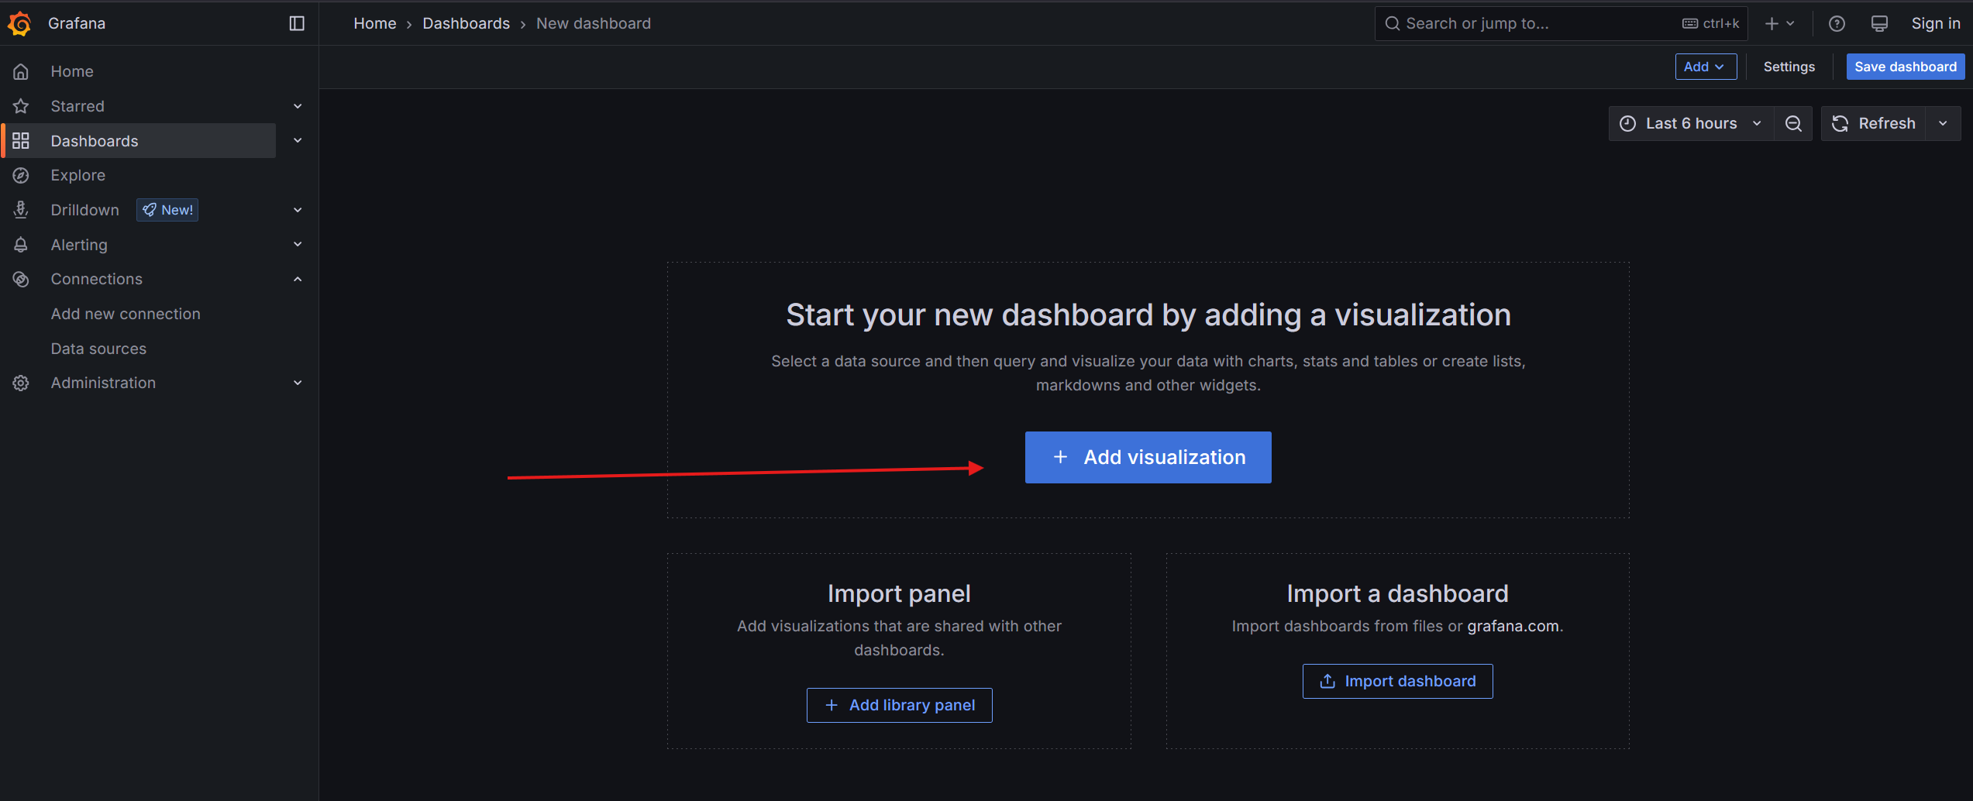
Task: Click the zoom out time range icon
Action: coord(1793,124)
